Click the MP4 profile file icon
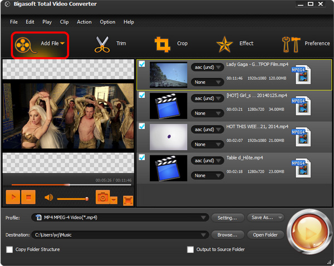Viewport: 334px width, 266px height. pyautogui.click(x=38, y=217)
